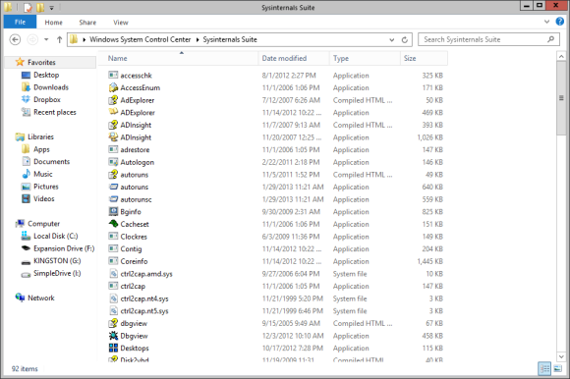570x379 pixels.
Task: Open the address bar history dropdown
Action: (x=392, y=39)
